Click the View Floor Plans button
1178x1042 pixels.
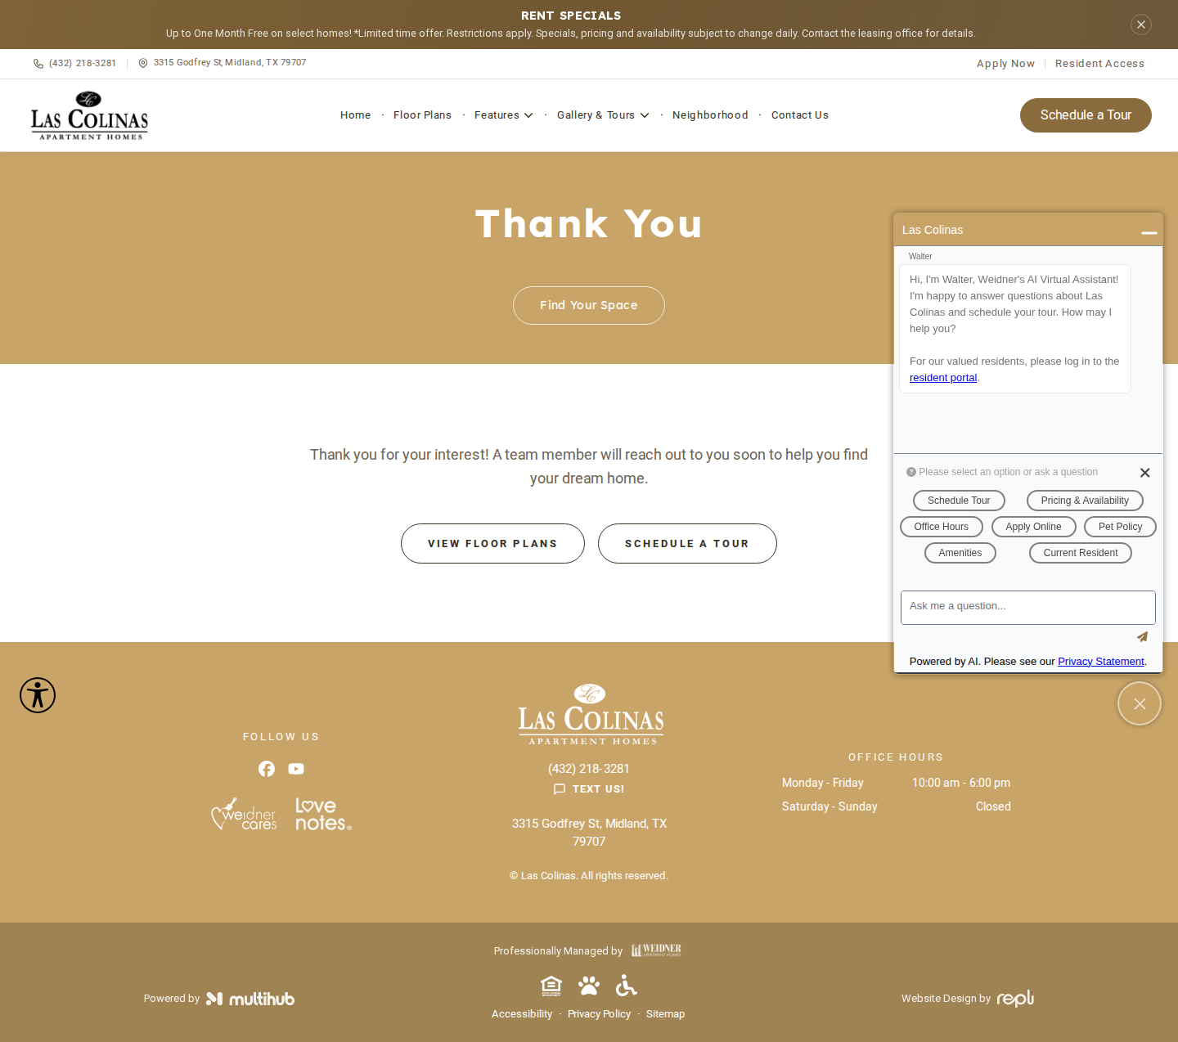(x=492, y=544)
